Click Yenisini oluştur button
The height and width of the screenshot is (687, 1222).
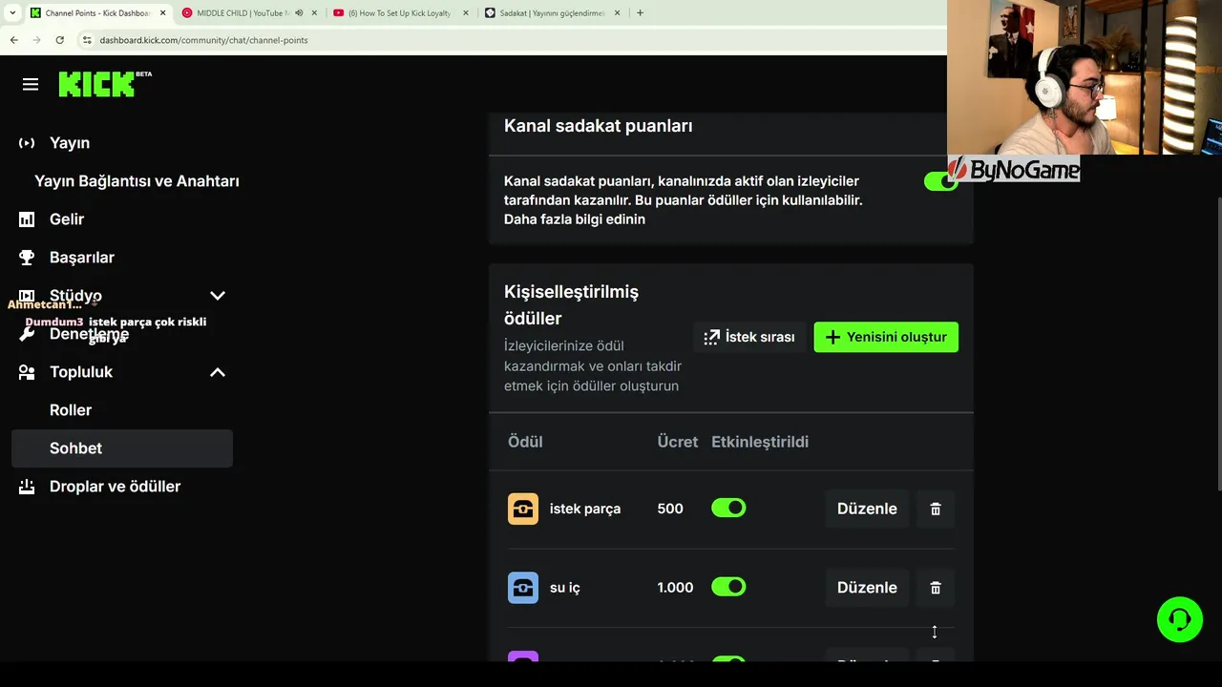click(x=886, y=337)
